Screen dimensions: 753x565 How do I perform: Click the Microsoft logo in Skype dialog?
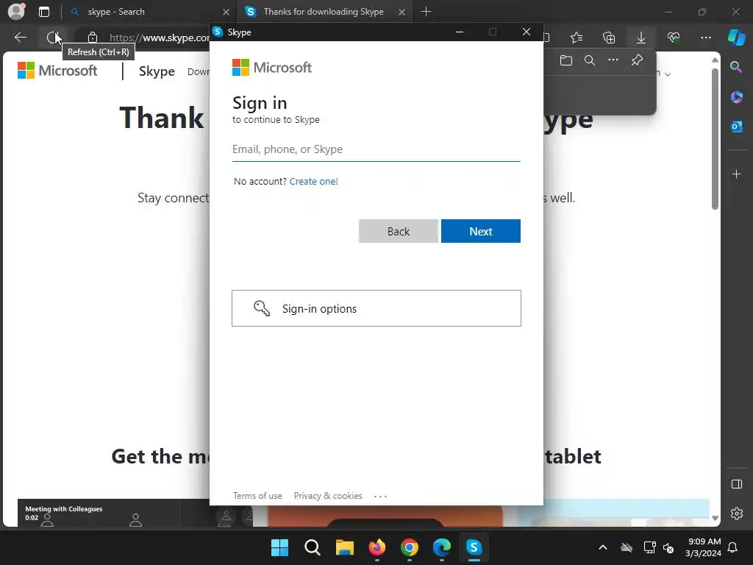point(272,67)
